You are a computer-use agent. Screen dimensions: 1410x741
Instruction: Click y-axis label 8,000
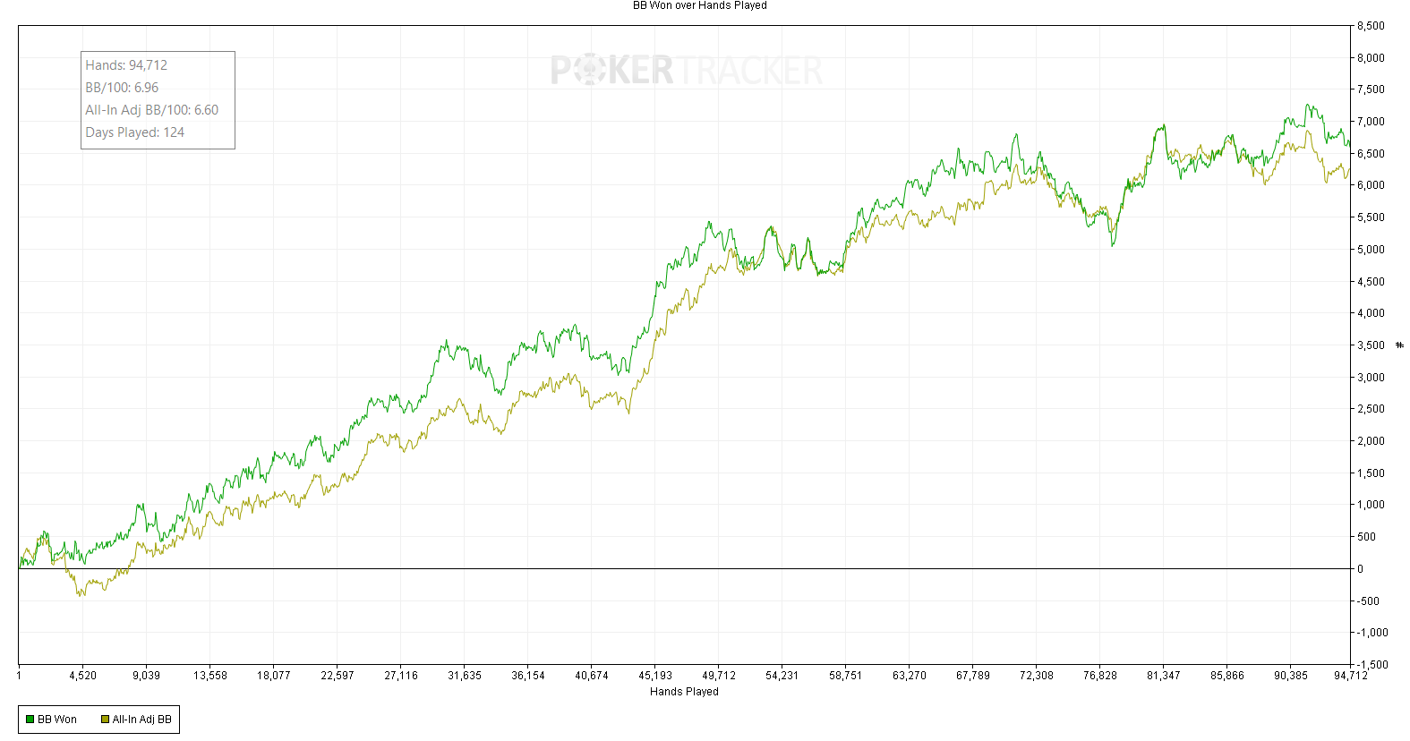pos(1371,58)
